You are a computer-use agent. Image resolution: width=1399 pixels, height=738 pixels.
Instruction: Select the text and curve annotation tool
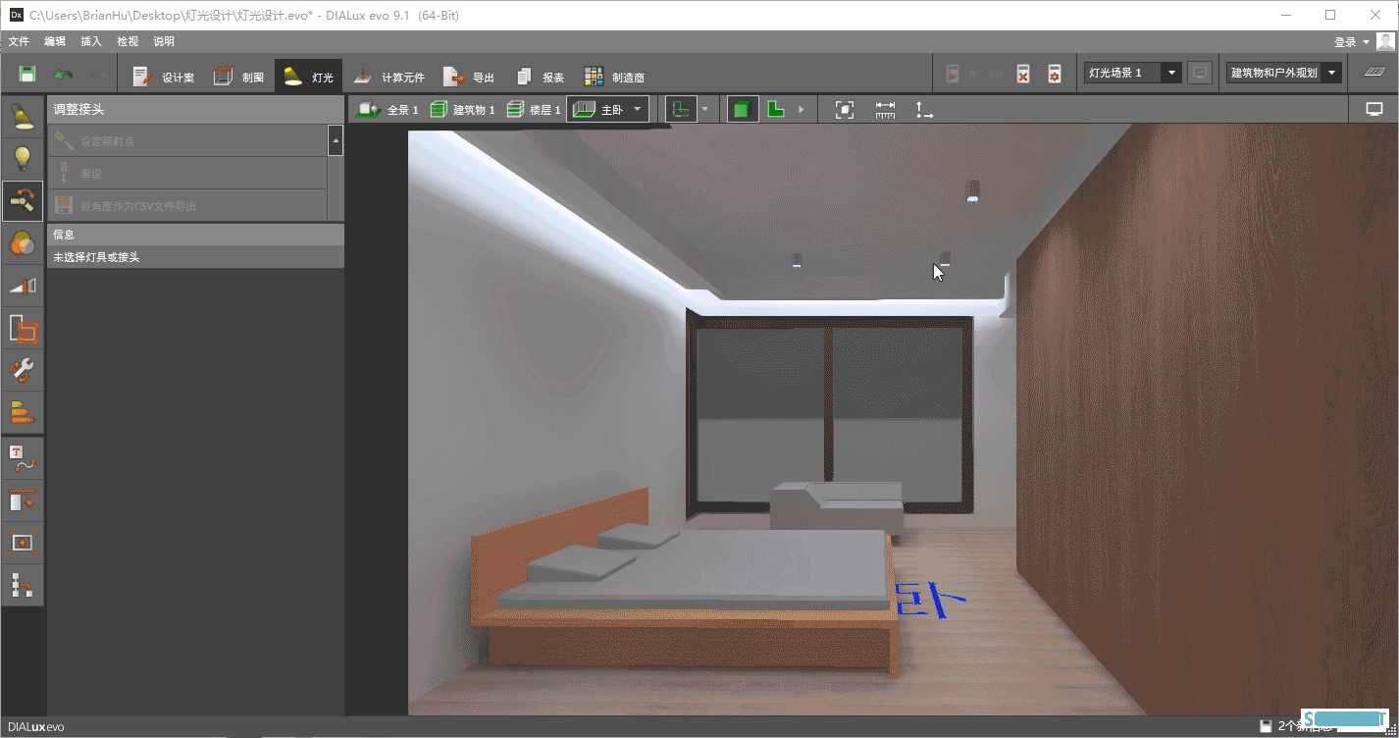[x=23, y=457]
